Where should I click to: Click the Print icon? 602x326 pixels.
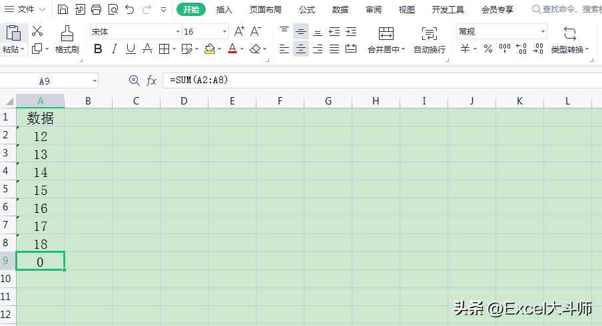pos(96,9)
